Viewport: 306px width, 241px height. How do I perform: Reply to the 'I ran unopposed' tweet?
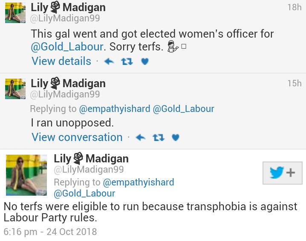(x=141, y=138)
